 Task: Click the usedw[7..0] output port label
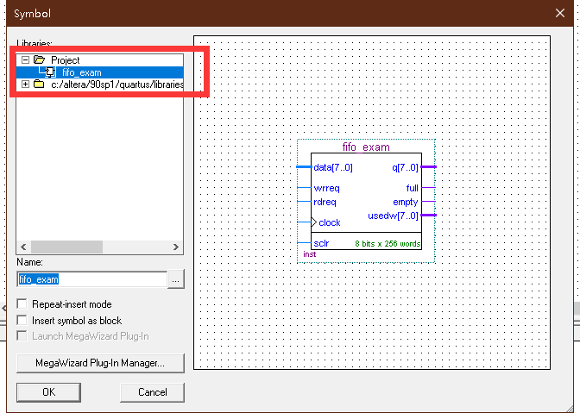coord(393,216)
